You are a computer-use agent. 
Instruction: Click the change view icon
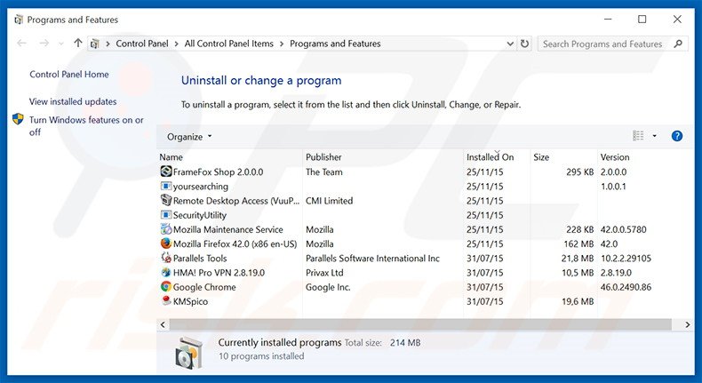[638, 136]
